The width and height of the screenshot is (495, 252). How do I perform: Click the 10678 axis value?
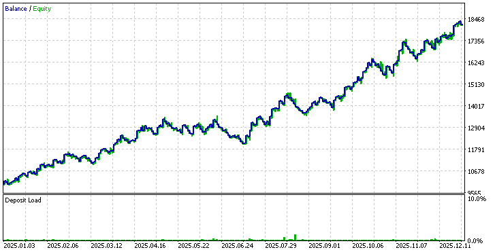click(x=476, y=172)
